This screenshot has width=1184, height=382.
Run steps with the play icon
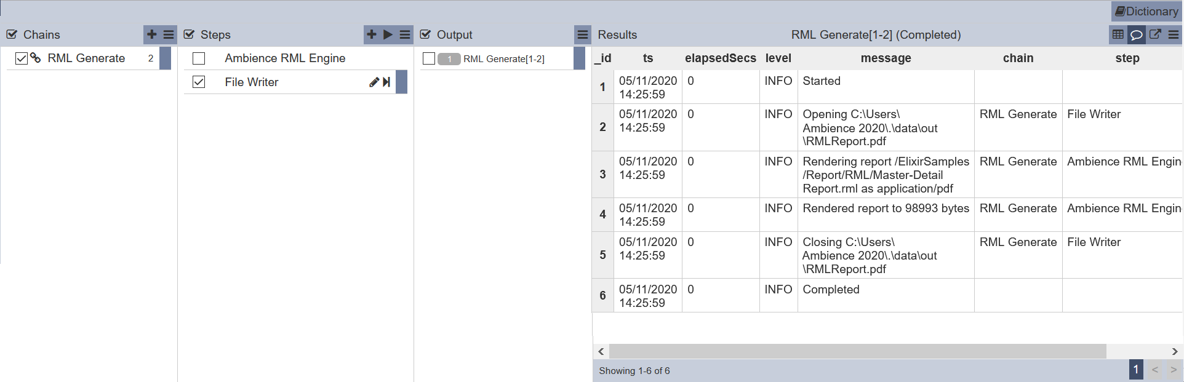388,34
